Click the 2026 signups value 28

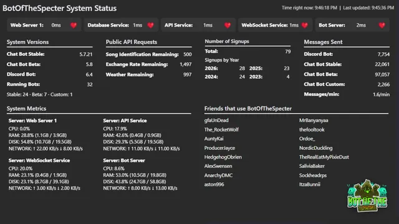(x=242, y=68)
